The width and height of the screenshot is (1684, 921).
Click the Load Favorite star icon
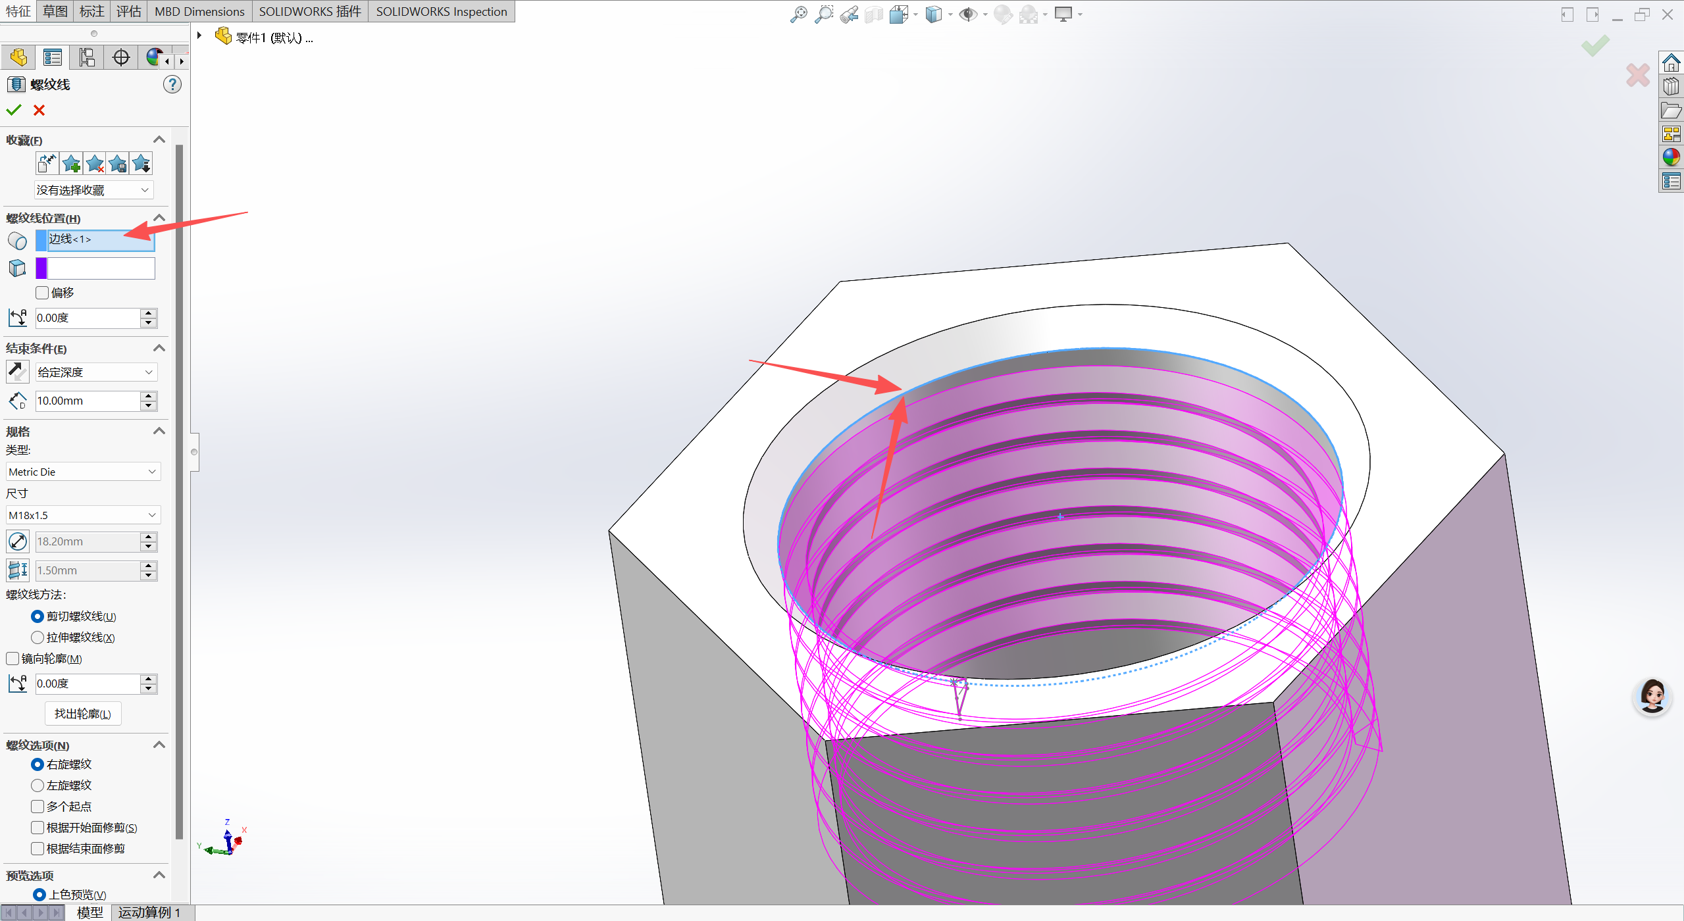click(x=141, y=163)
